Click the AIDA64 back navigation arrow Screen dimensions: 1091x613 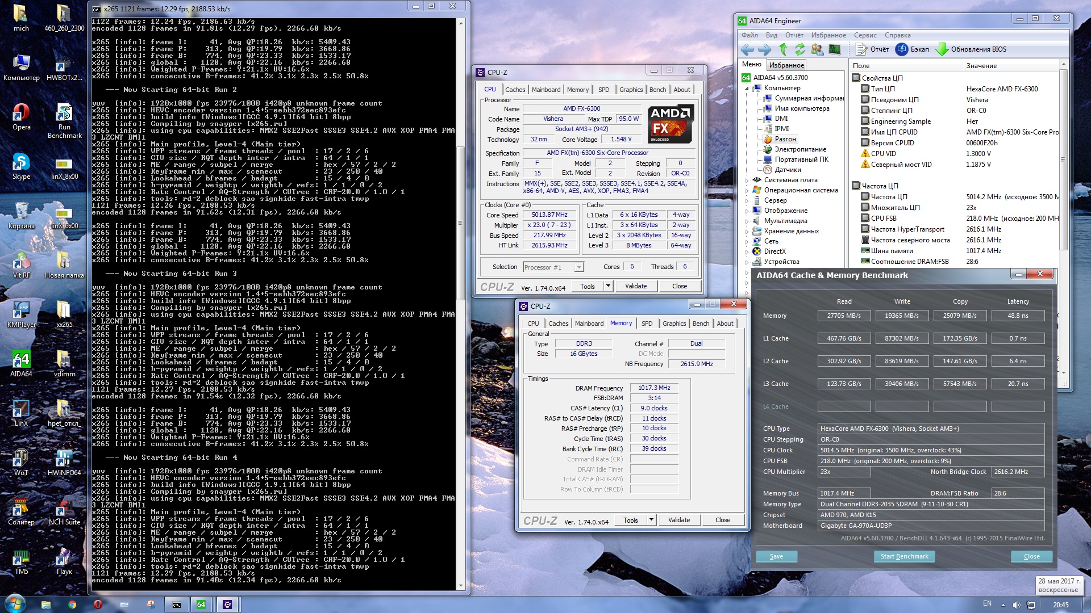point(747,49)
